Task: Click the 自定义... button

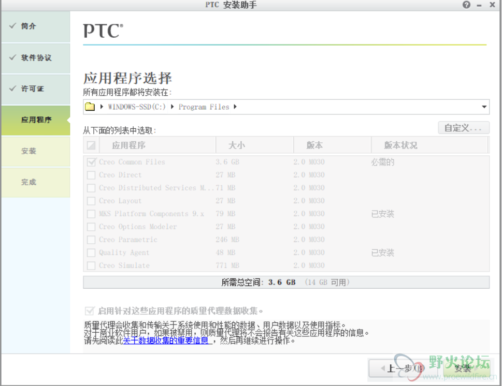Action: click(463, 128)
